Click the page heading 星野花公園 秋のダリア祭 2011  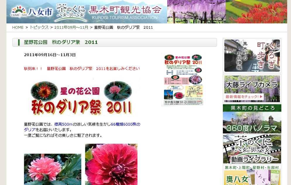tap(61, 42)
